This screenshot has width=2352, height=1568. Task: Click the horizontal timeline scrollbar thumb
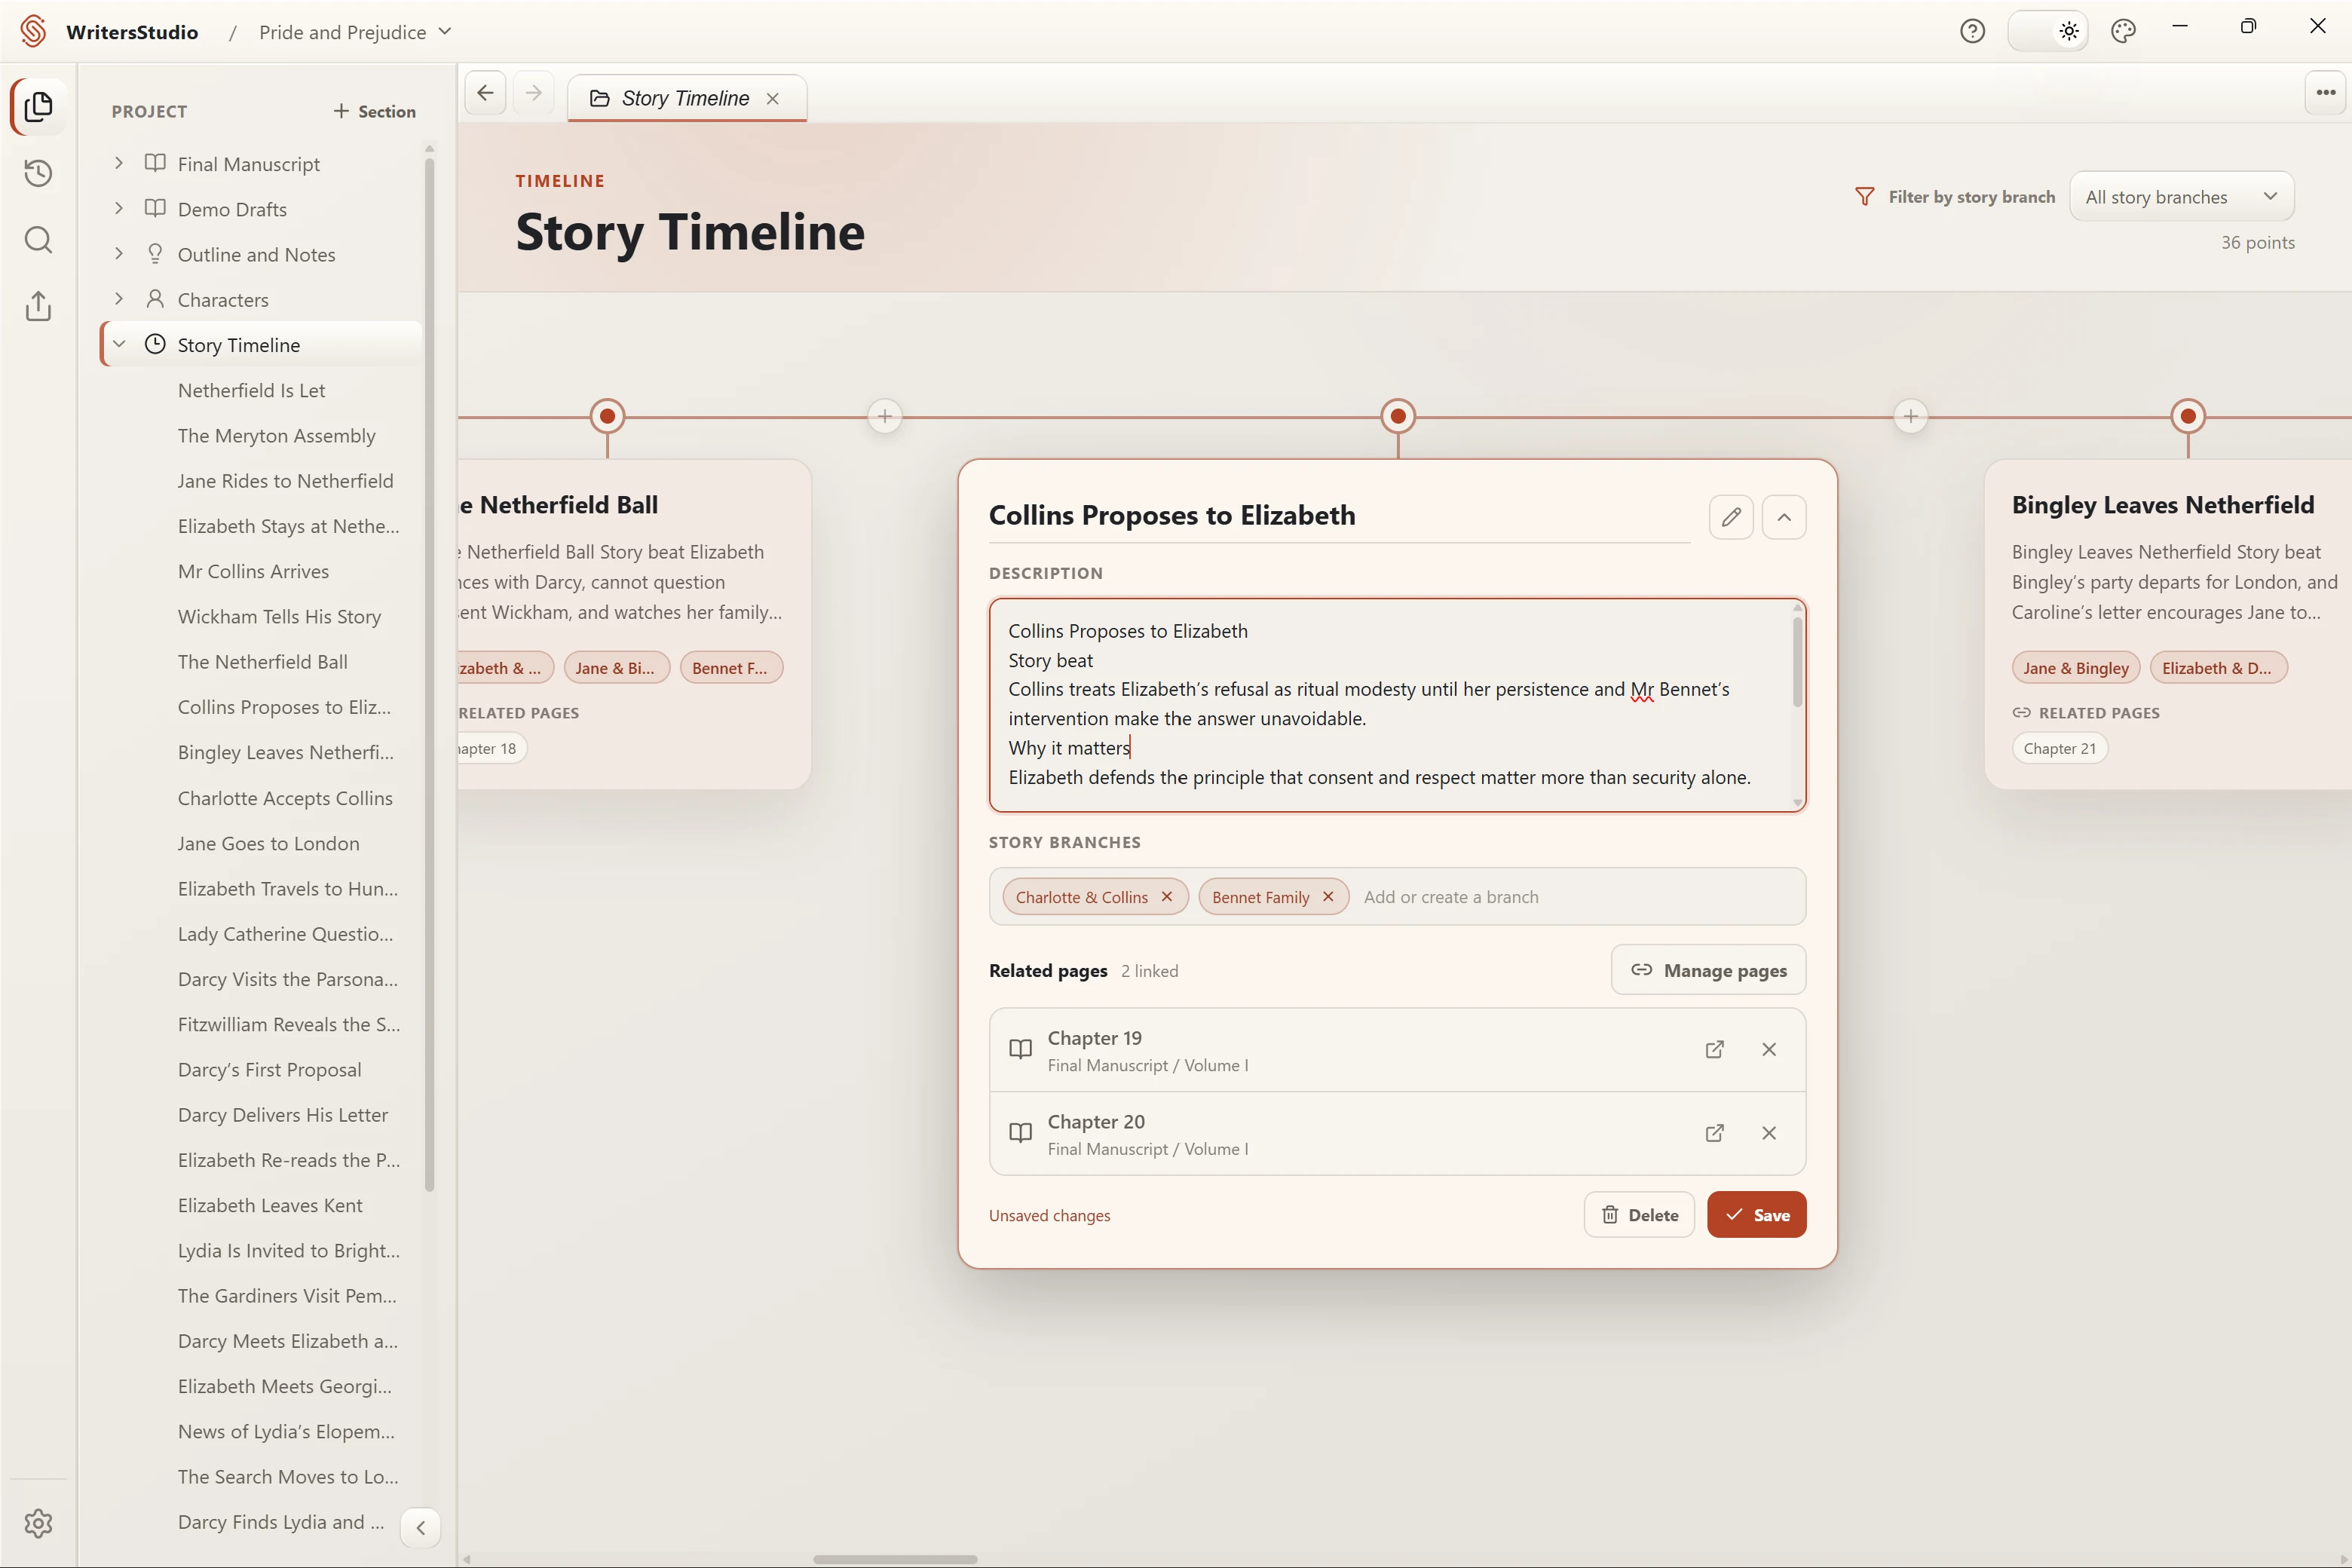[x=895, y=1559]
